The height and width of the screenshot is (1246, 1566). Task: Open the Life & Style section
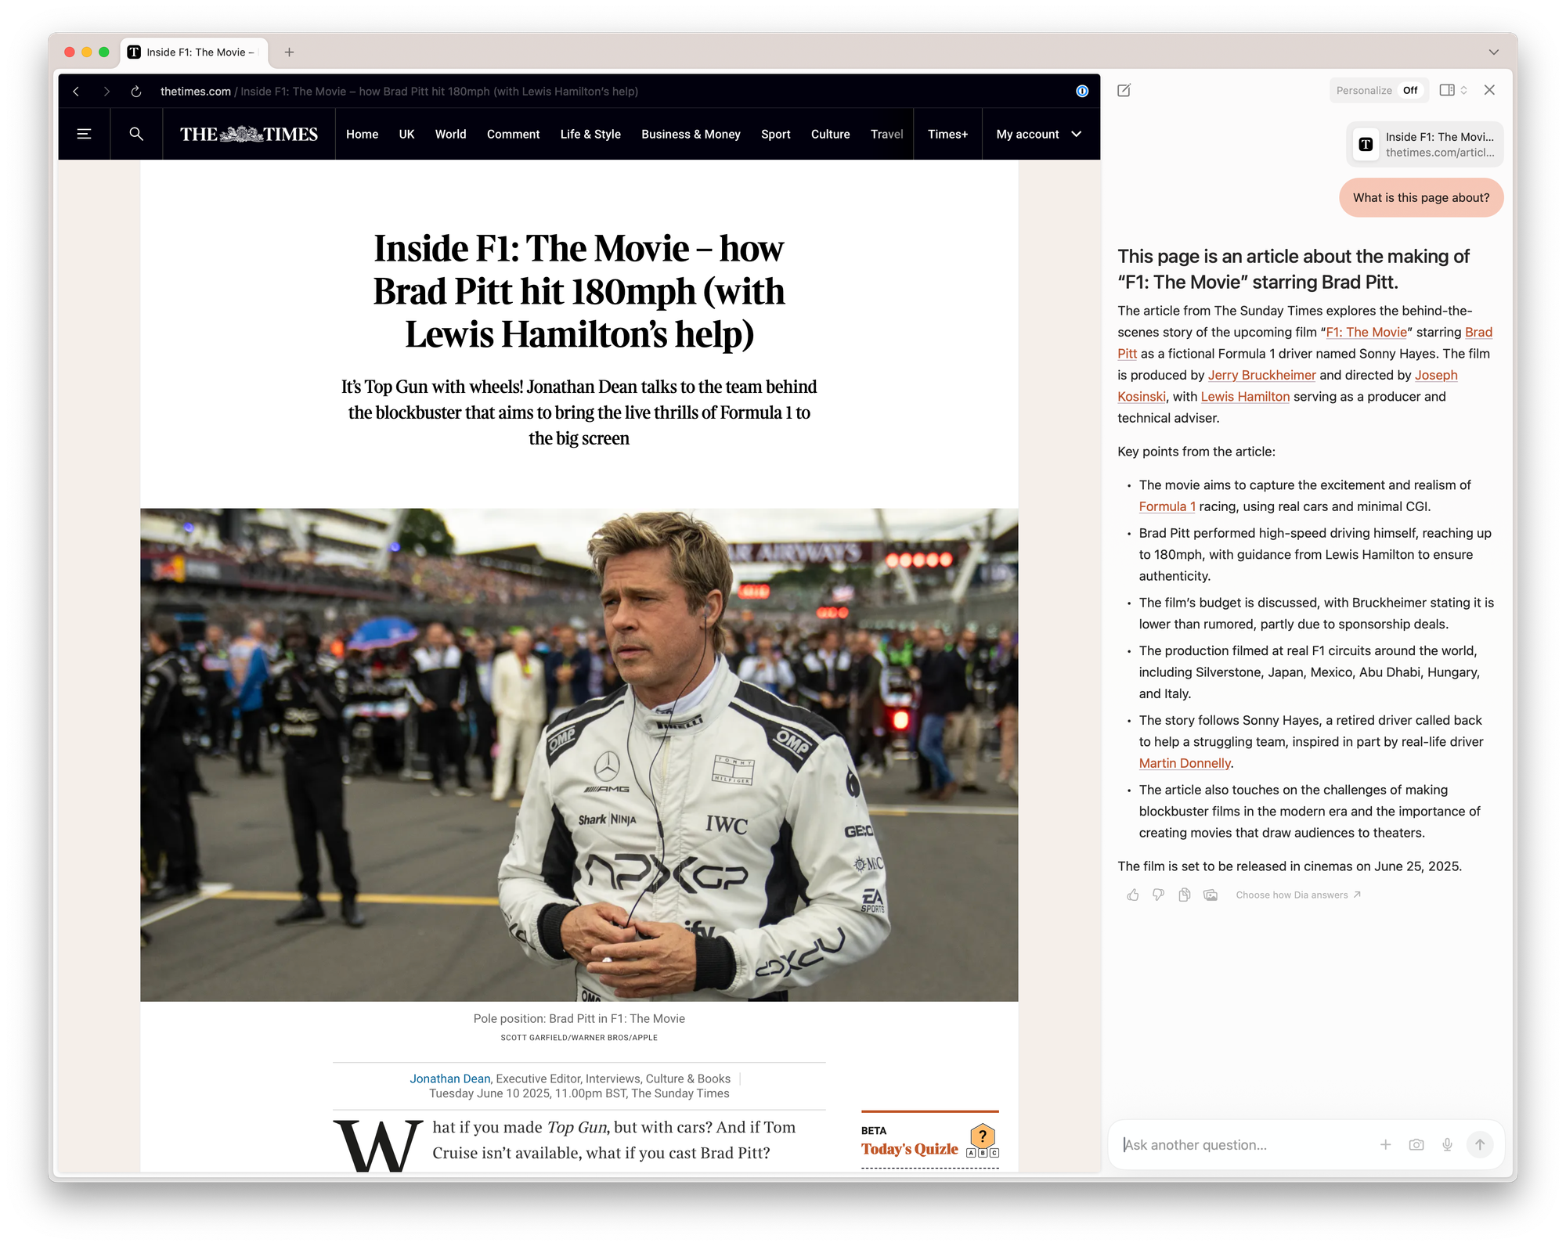click(590, 135)
